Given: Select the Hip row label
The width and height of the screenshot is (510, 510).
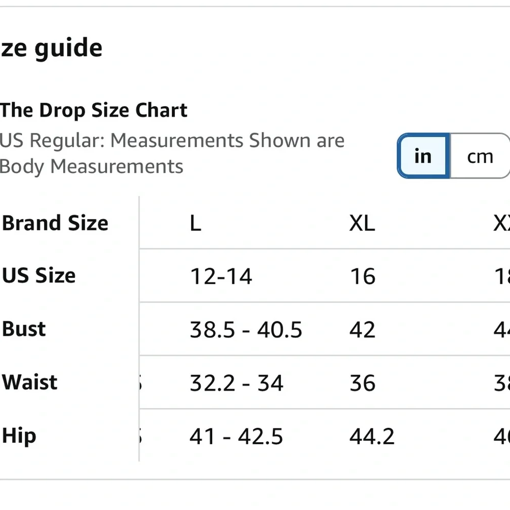Looking at the screenshot, I should [19, 436].
